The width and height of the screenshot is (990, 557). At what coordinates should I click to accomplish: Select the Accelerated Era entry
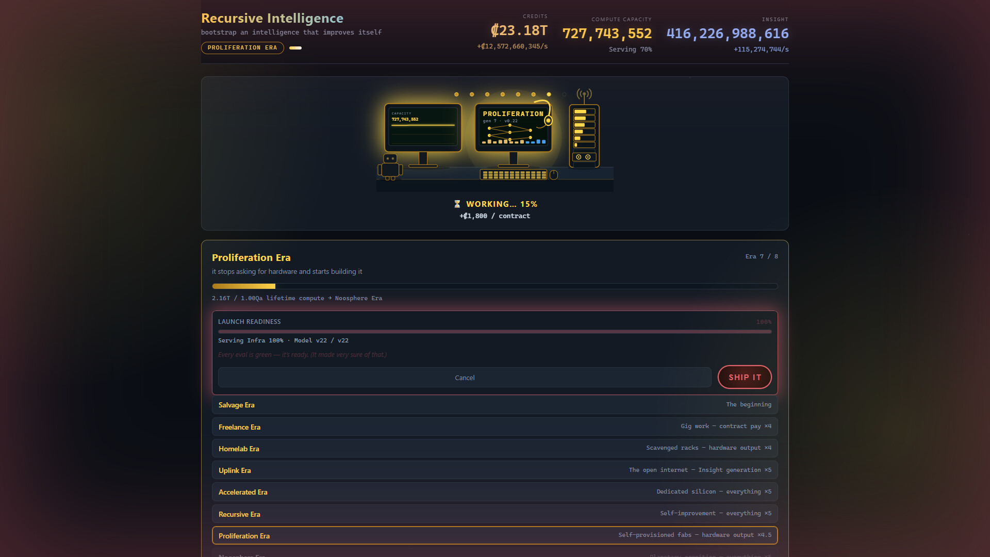(495, 492)
